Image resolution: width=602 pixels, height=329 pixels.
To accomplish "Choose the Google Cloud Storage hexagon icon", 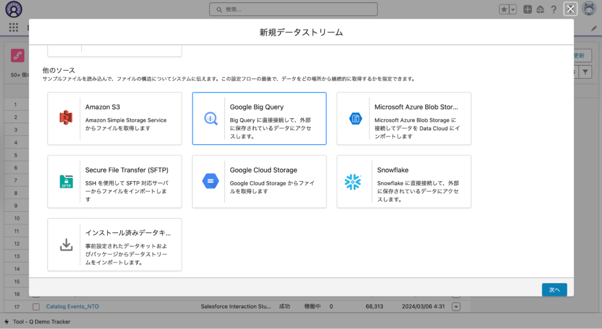I will point(210,181).
